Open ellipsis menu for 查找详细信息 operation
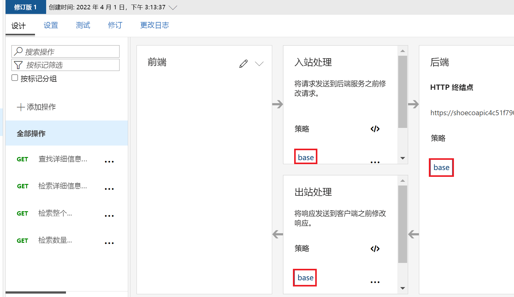This screenshot has width=514, height=297. (109, 162)
